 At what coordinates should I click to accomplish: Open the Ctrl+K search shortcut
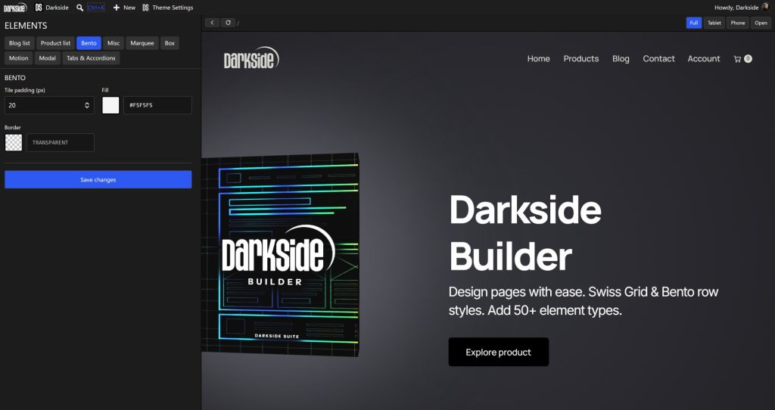(x=96, y=8)
